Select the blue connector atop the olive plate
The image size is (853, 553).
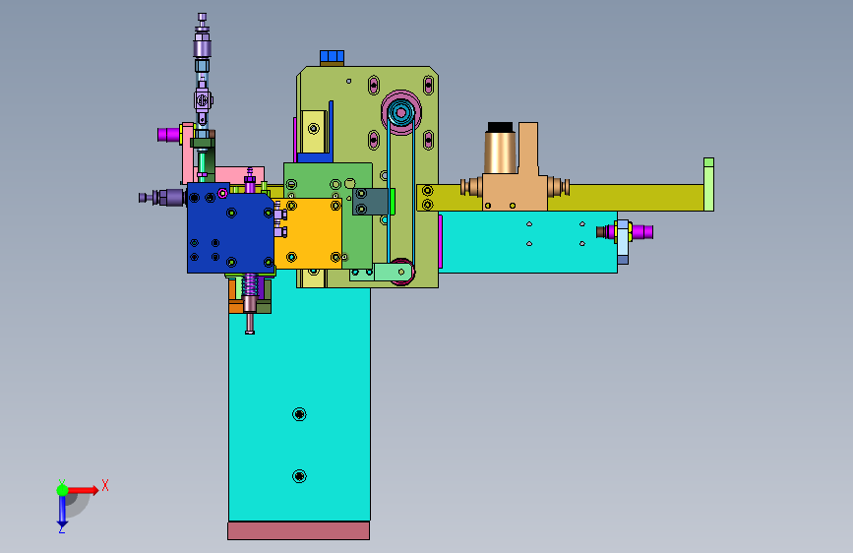pyautogui.click(x=332, y=57)
